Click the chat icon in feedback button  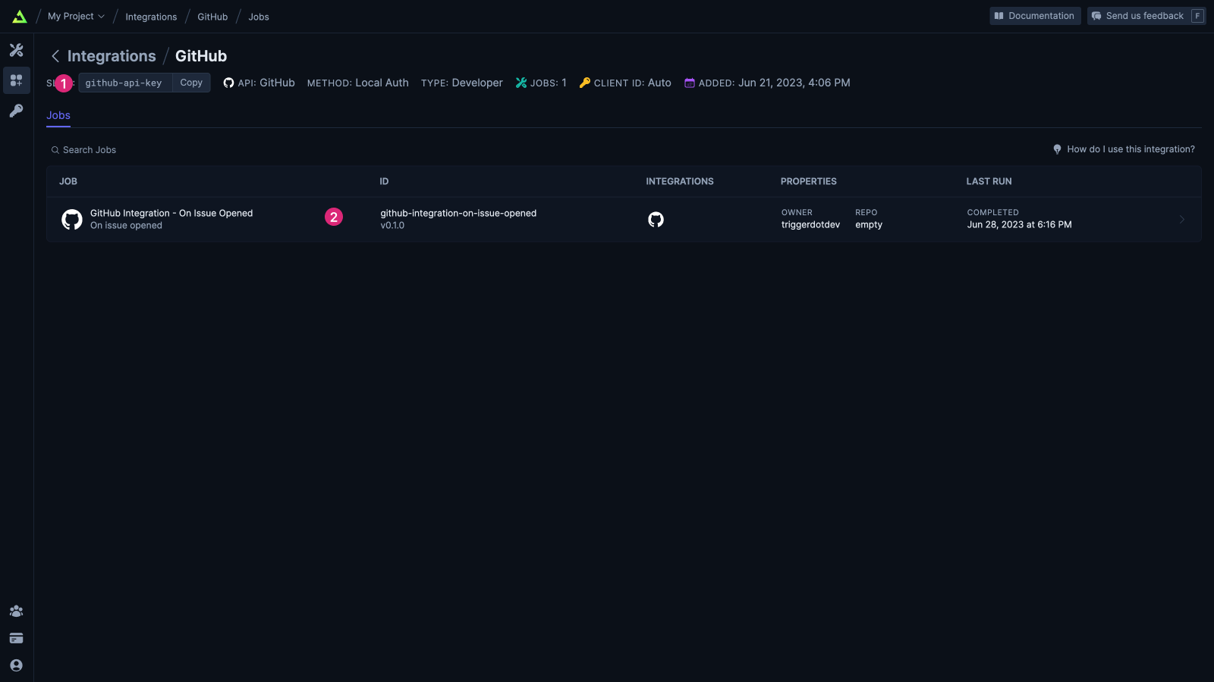[x=1096, y=16]
